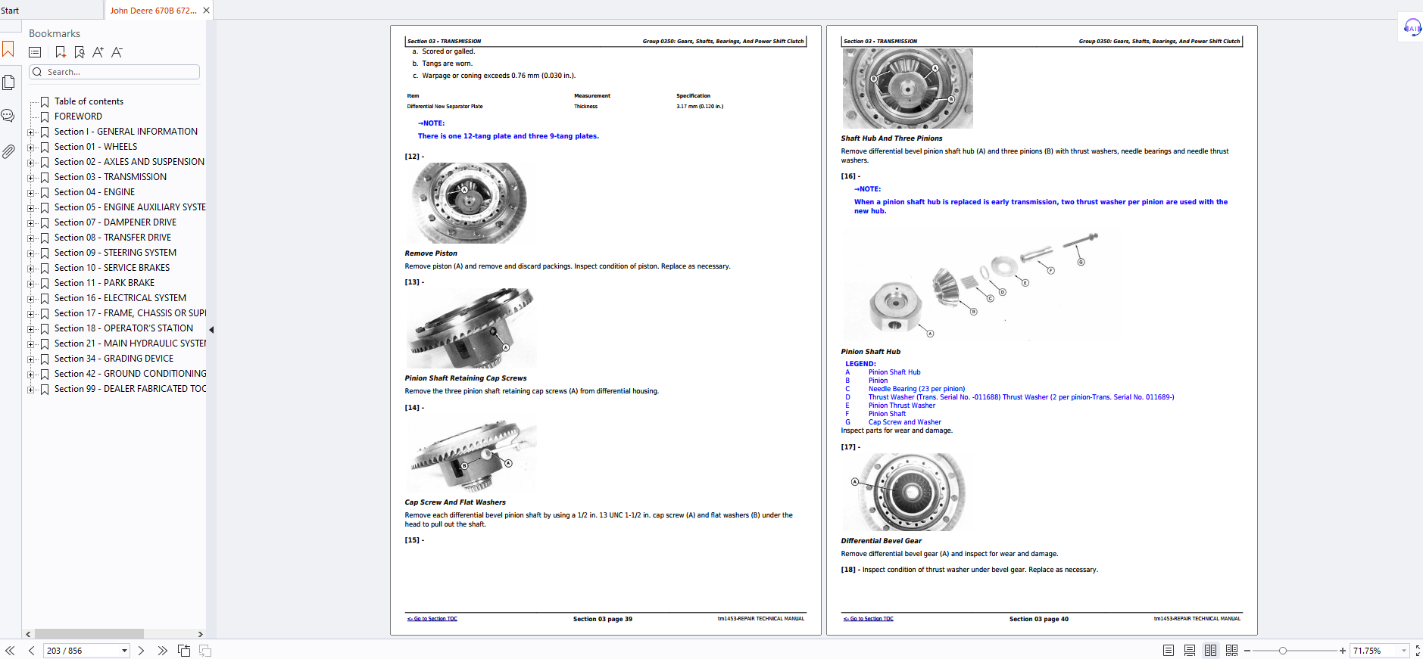Open the Comments panel in sidebar
Screen dimensions: 1423x659
click(8, 116)
